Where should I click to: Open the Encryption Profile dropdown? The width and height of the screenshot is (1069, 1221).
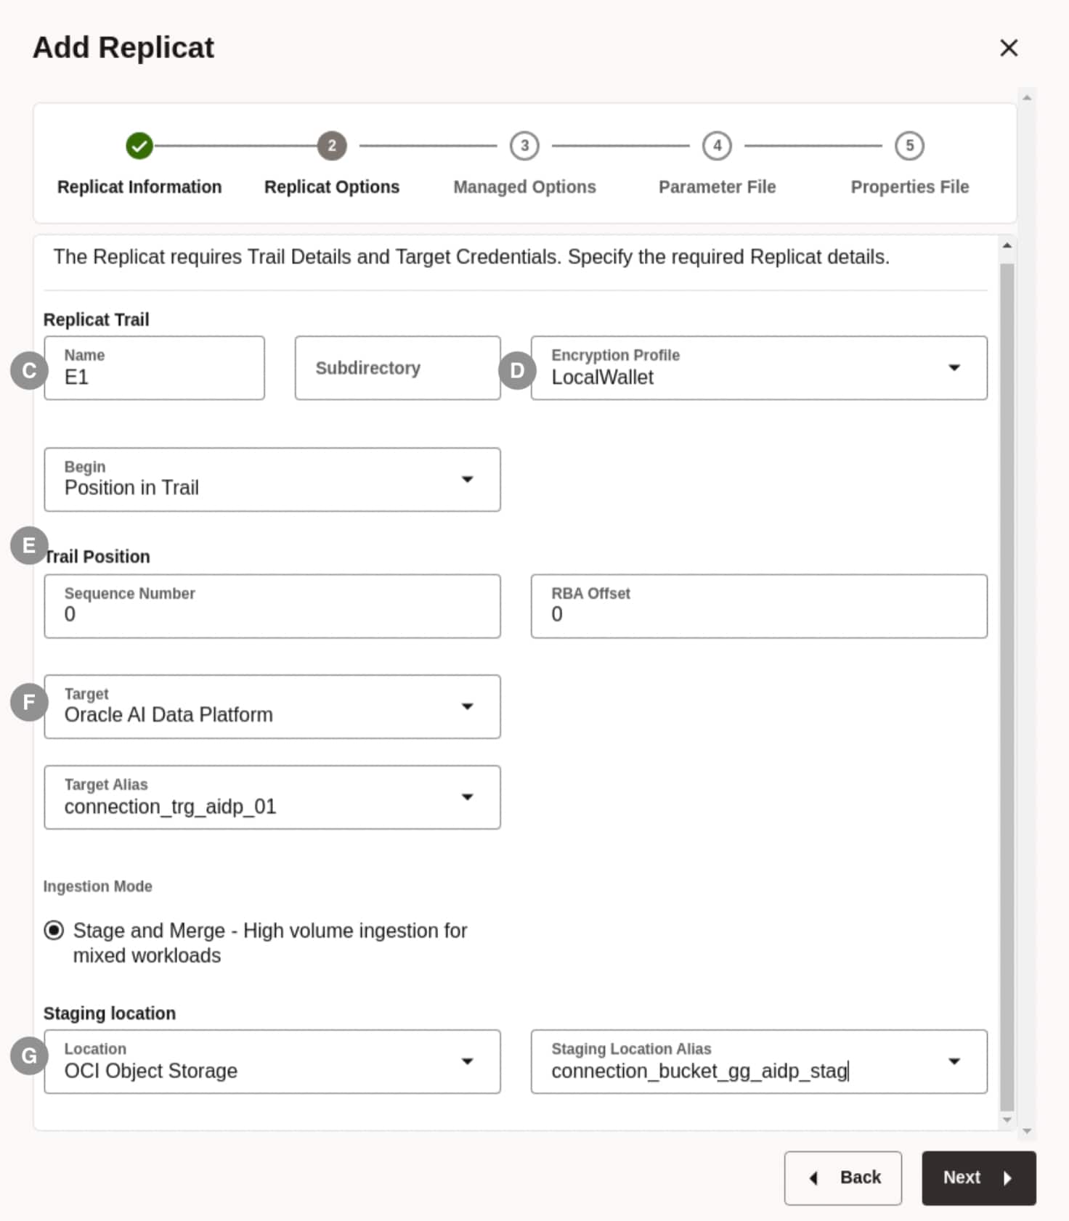click(x=954, y=368)
